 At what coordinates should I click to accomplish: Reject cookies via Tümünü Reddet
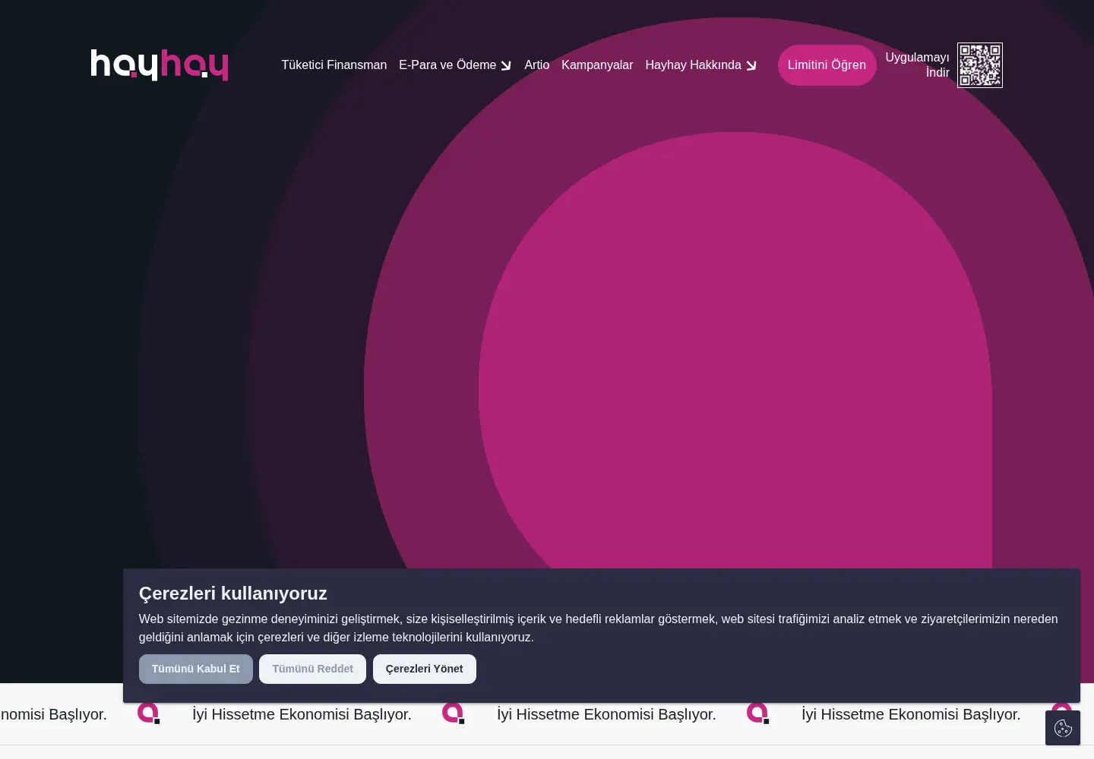(x=312, y=669)
